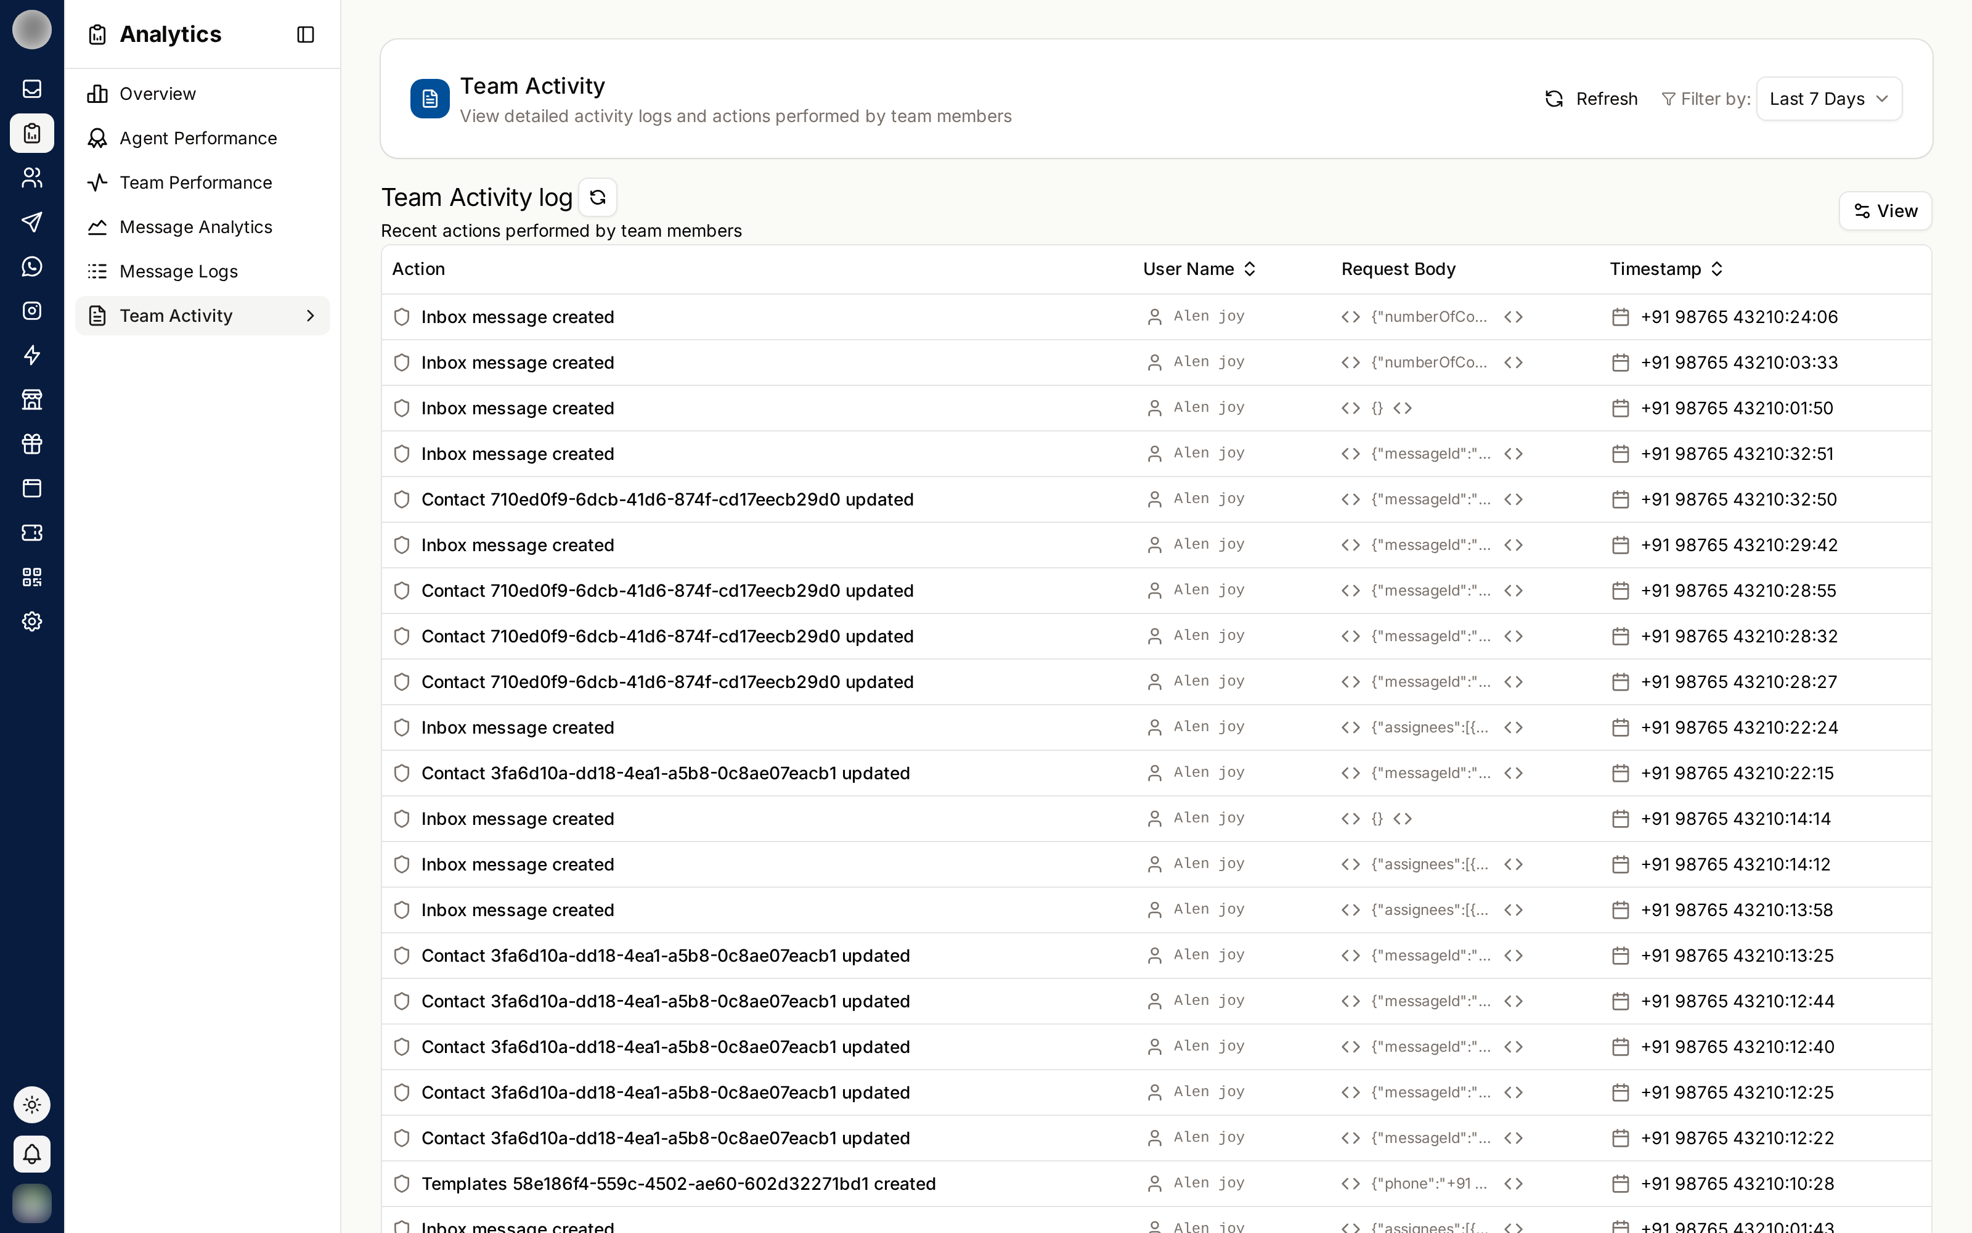Image resolution: width=1972 pixels, height=1233 pixels.
Task: Open the Last 7 Days filter dropdown
Action: tap(1828, 99)
